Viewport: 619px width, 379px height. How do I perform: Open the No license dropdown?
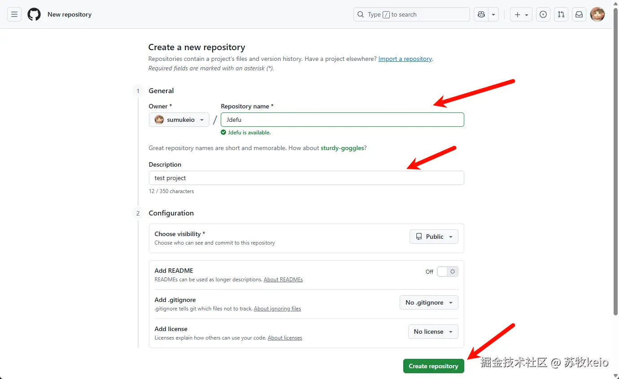[x=433, y=332]
